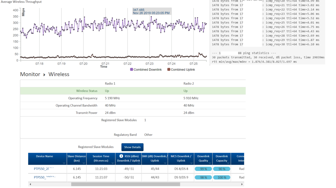
Task: Click the 99 % Downlink Quality bar
Action: (203, 169)
